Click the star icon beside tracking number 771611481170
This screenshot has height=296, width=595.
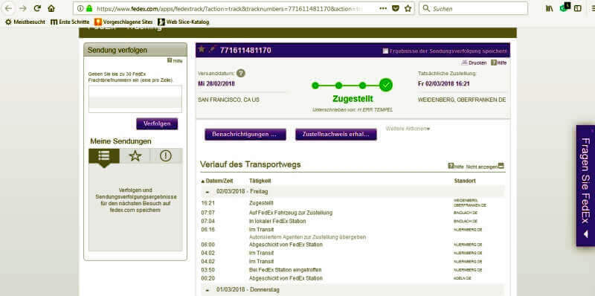(x=202, y=49)
